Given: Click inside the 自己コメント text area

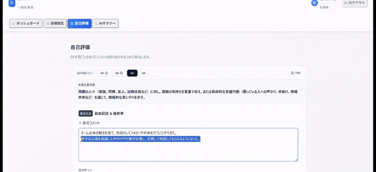Looking at the screenshot, I should [188, 145].
